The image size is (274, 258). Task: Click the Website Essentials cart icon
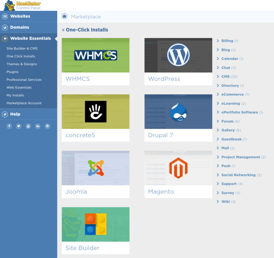(5, 39)
